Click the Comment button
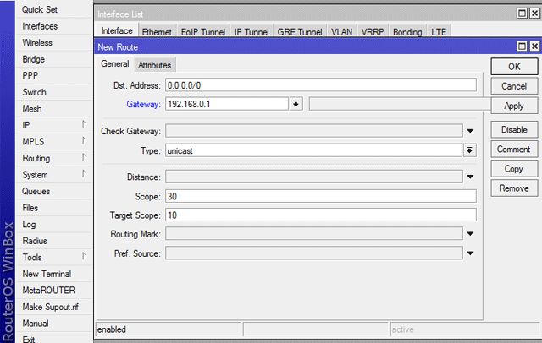 click(x=513, y=150)
